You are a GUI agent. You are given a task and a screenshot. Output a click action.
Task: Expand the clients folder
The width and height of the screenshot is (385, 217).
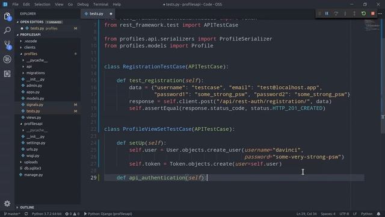pos(29,47)
